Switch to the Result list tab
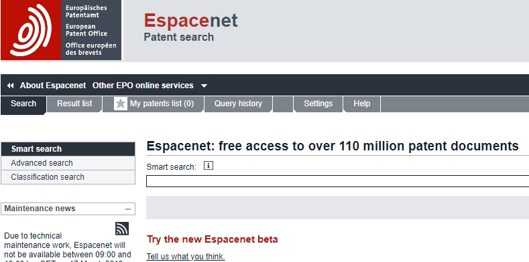Viewport: 529px width, 262px height. click(74, 104)
